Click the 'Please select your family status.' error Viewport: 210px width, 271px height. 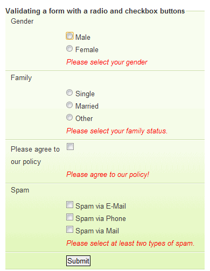point(117,131)
